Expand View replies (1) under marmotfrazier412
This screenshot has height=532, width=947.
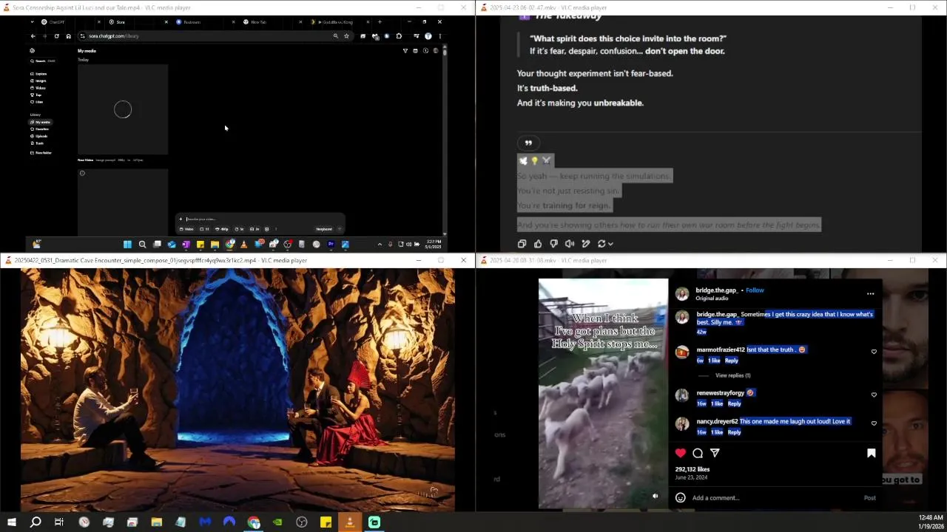pyautogui.click(x=732, y=375)
